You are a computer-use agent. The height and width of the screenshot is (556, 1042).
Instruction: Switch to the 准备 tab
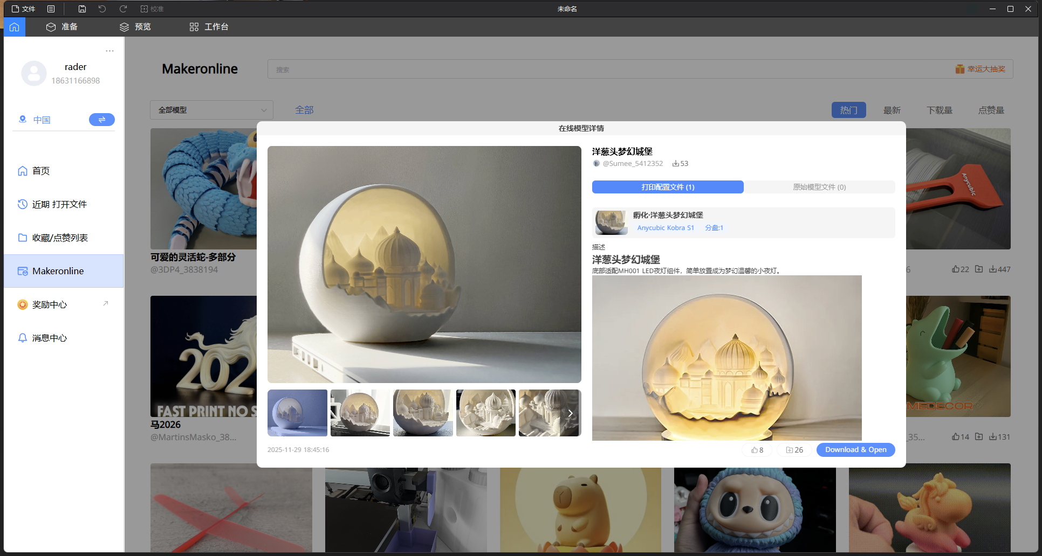coord(62,27)
